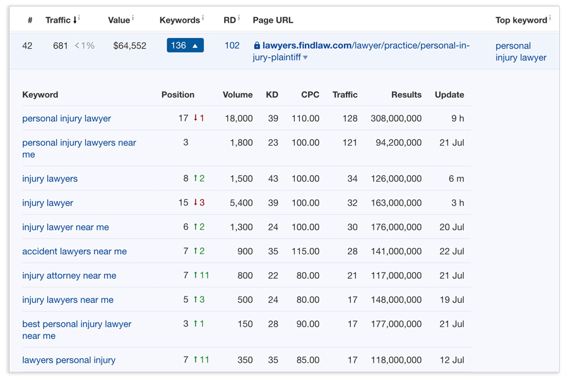The height and width of the screenshot is (378, 568).
Task: Click the 'injury lawyers' keyword link
Action: (50, 179)
